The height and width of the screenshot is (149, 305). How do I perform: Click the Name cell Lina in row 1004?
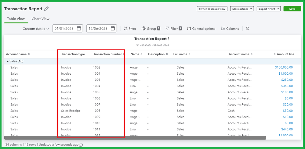tap(133, 86)
